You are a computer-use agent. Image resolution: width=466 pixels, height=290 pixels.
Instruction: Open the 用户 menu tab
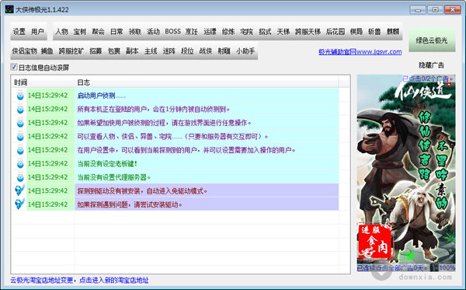pyautogui.click(x=37, y=32)
